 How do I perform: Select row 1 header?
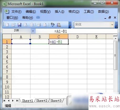pyautogui.click(x=7, y=42)
